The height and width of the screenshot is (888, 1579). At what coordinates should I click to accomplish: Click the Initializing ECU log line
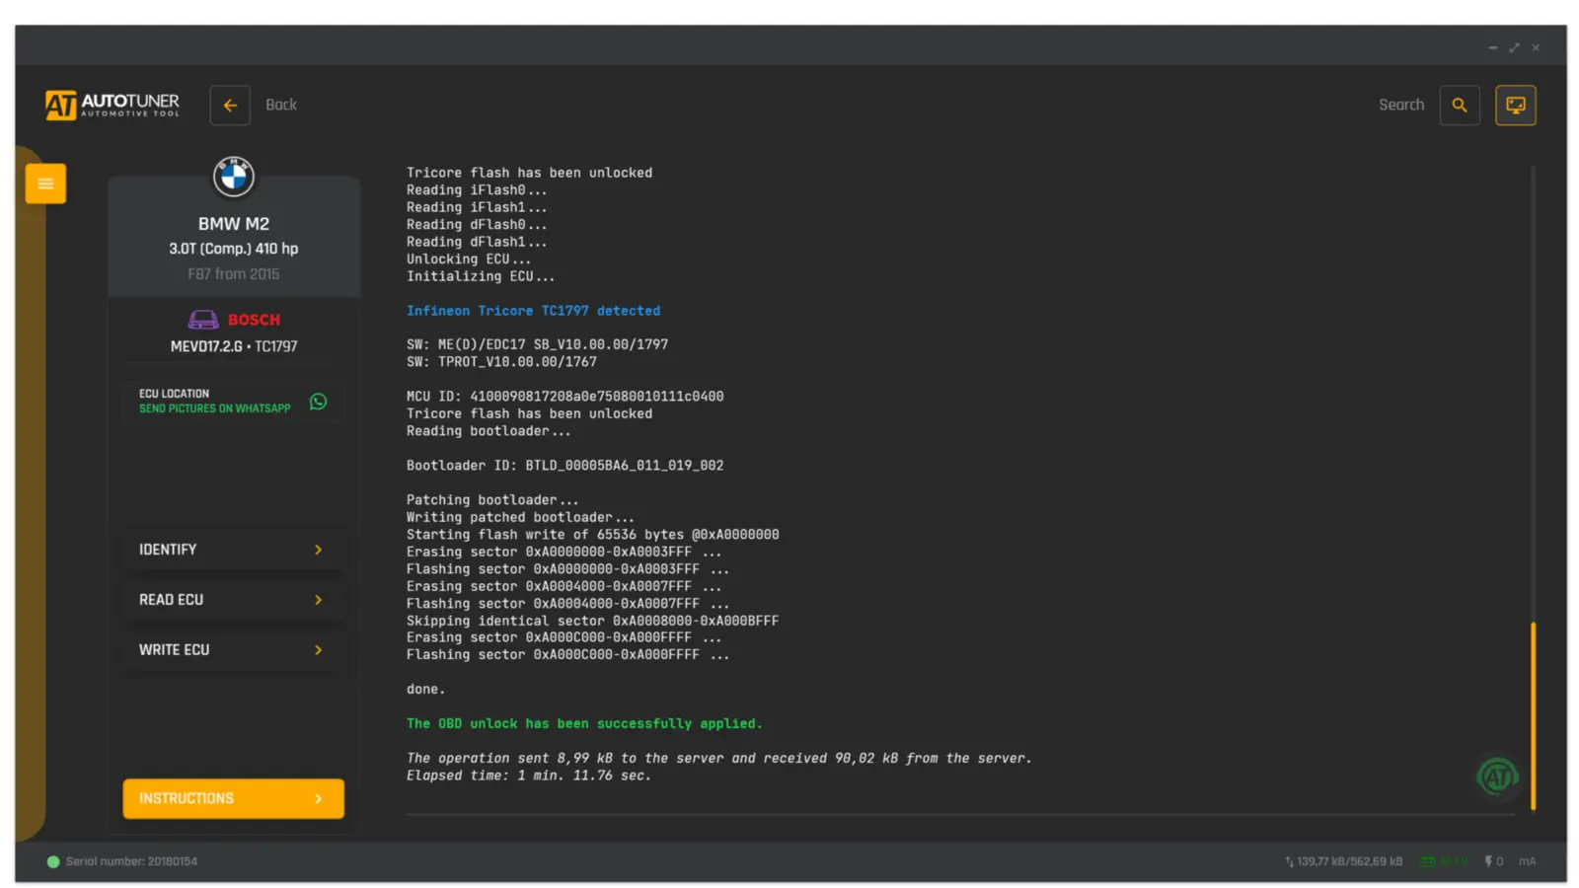pyautogui.click(x=481, y=276)
